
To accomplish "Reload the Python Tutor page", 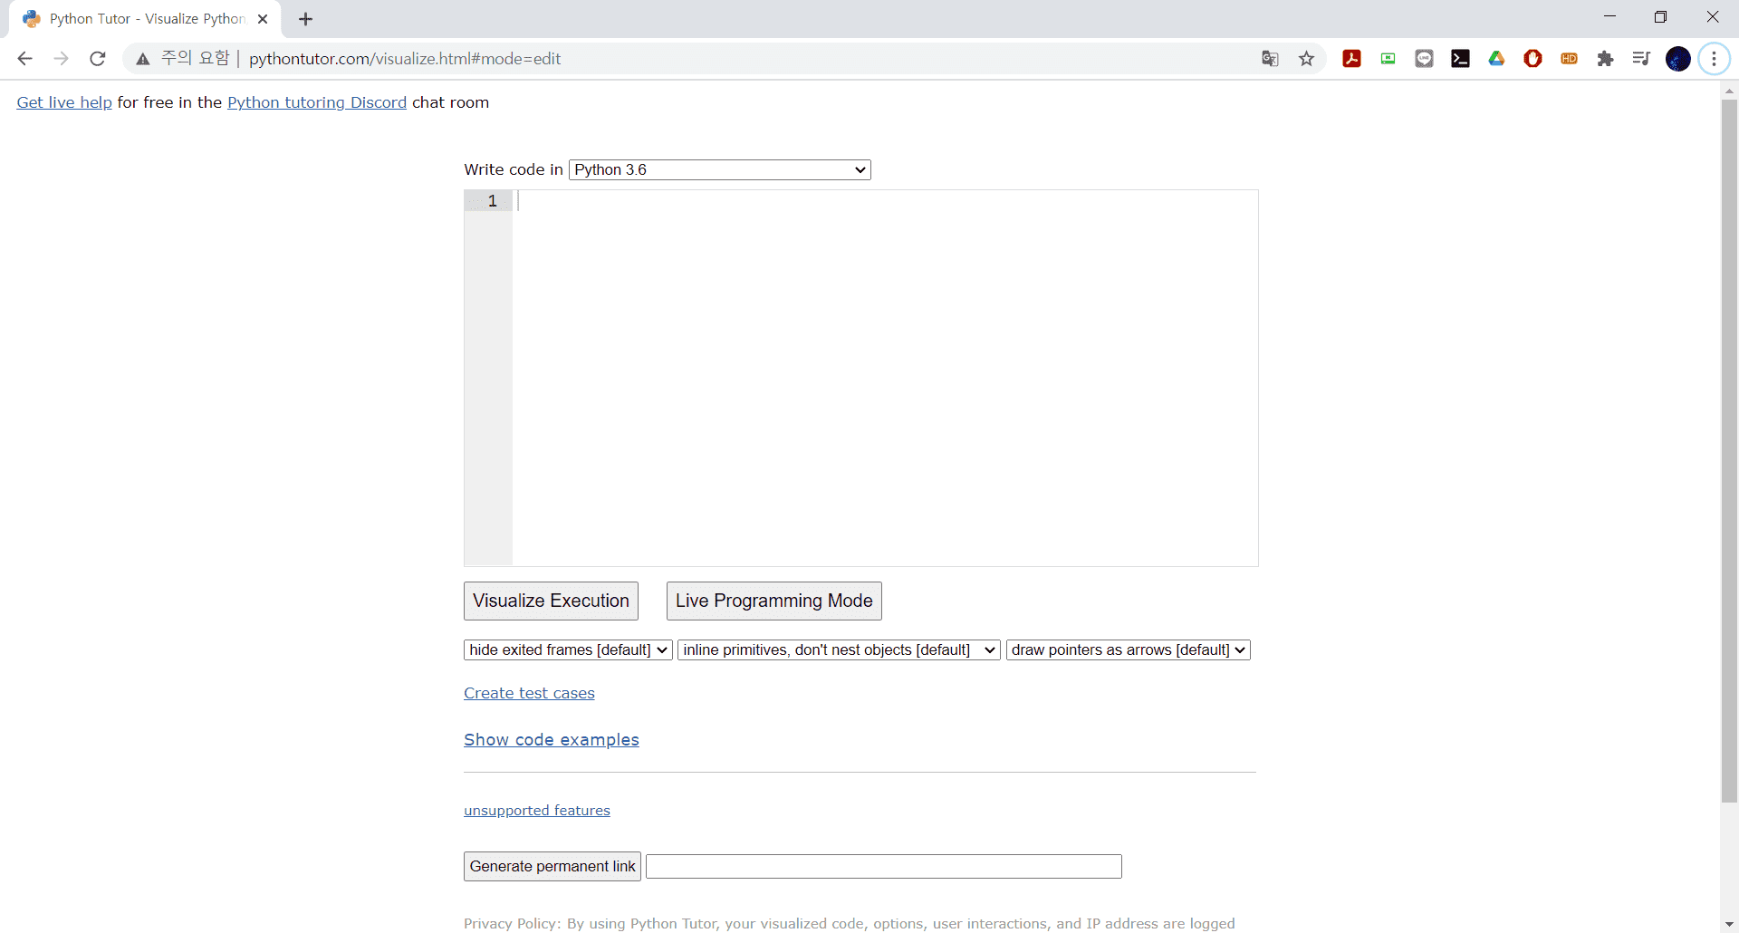I will (x=98, y=59).
